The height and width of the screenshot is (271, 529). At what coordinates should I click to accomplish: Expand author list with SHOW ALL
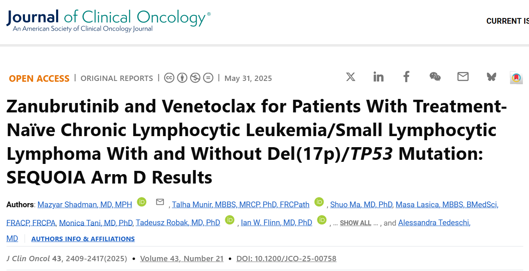355,223
